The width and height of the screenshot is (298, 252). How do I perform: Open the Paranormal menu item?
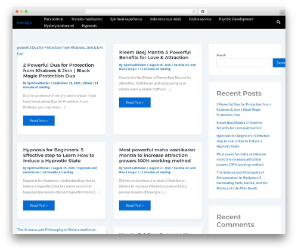pyautogui.click(x=54, y=19)
